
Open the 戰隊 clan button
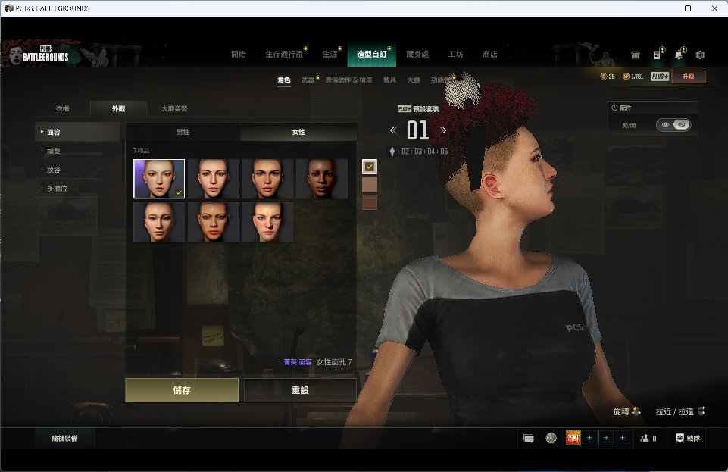(688, 438)
